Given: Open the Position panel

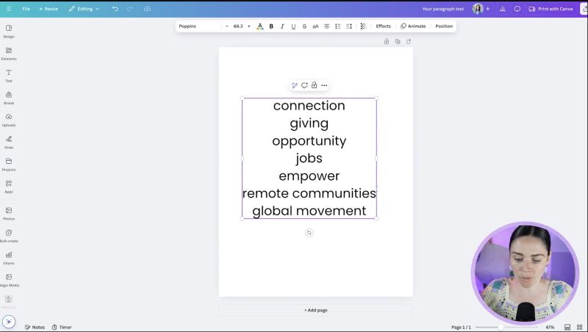Looking at the screenshot, I should 444,26.
